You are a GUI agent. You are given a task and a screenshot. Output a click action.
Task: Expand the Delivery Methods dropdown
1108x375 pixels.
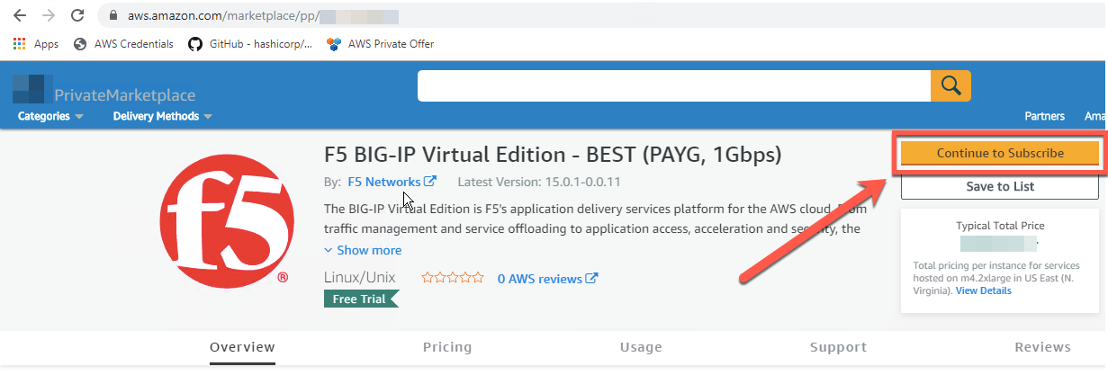click(162, 116)
